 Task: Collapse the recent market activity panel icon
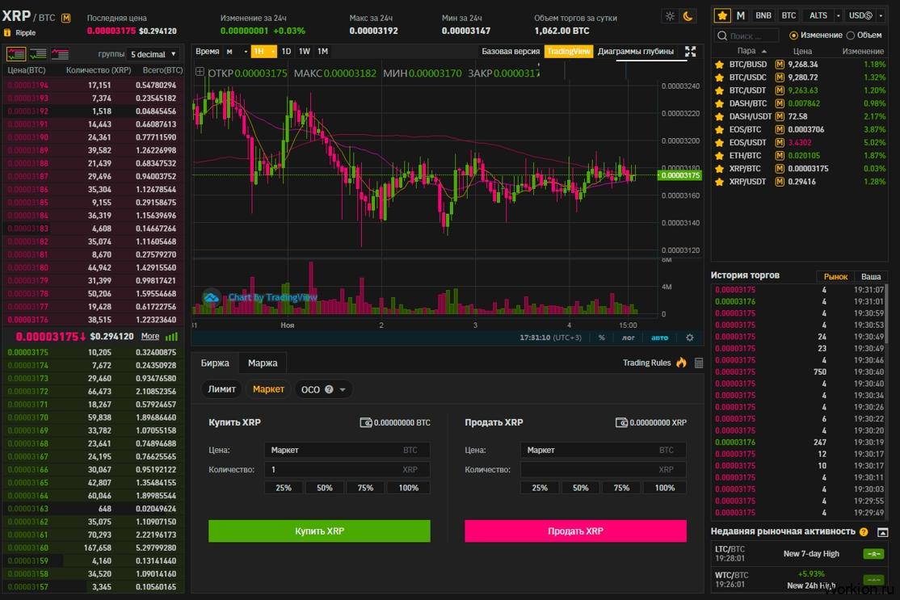[x=883, y=532]
